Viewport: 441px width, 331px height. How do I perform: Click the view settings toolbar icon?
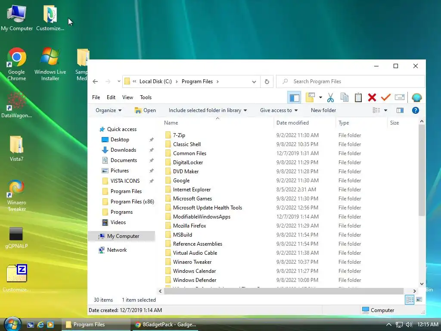pos(310,97)
